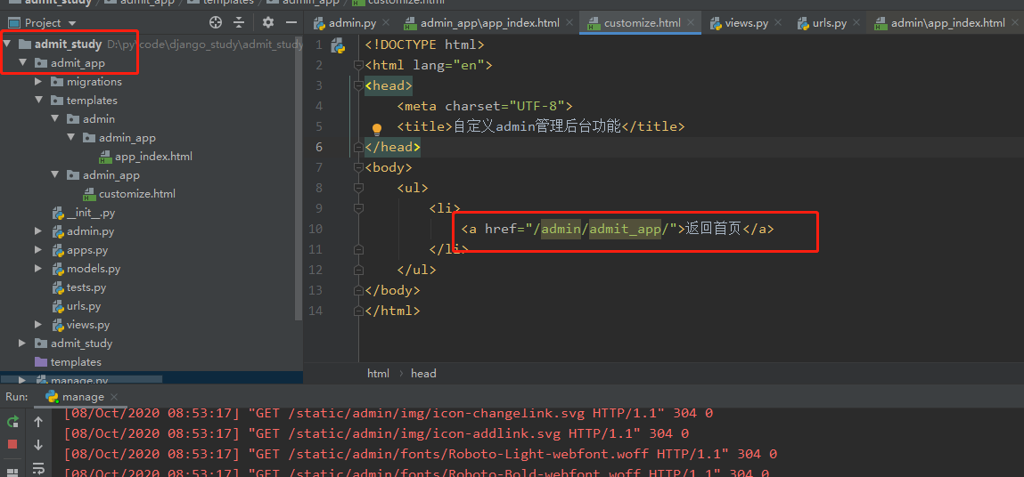
Task: Stop the running manage process
Action: click(12, 444)
